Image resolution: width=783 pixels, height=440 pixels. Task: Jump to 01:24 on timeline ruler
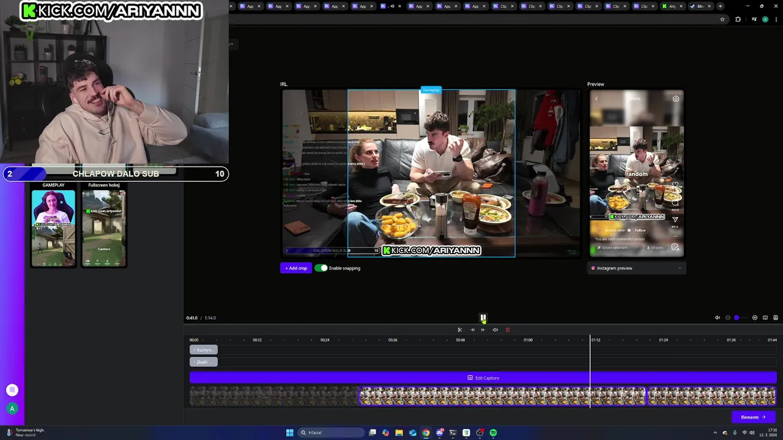point(663,340)
